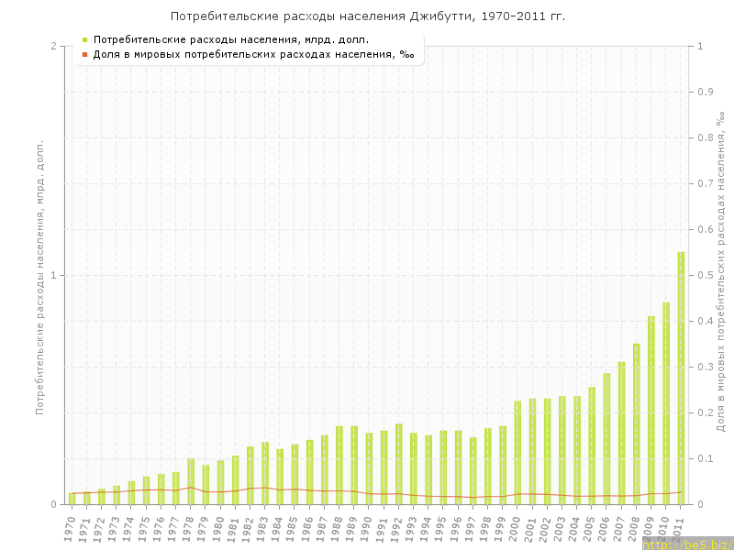
Task: Click the bar for year 1992
Action: [x=399, y=464]
